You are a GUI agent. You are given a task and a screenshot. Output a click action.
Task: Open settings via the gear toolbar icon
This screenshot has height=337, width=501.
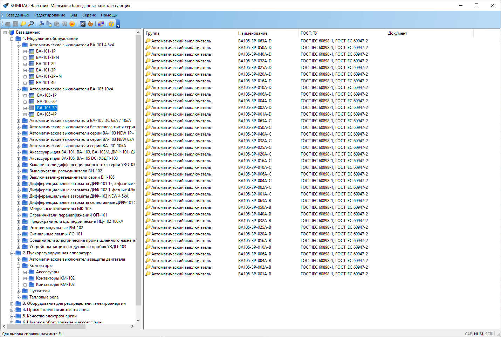tap(83, 24)
